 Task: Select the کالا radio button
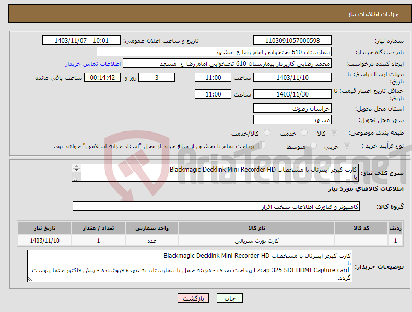(334, 133)
